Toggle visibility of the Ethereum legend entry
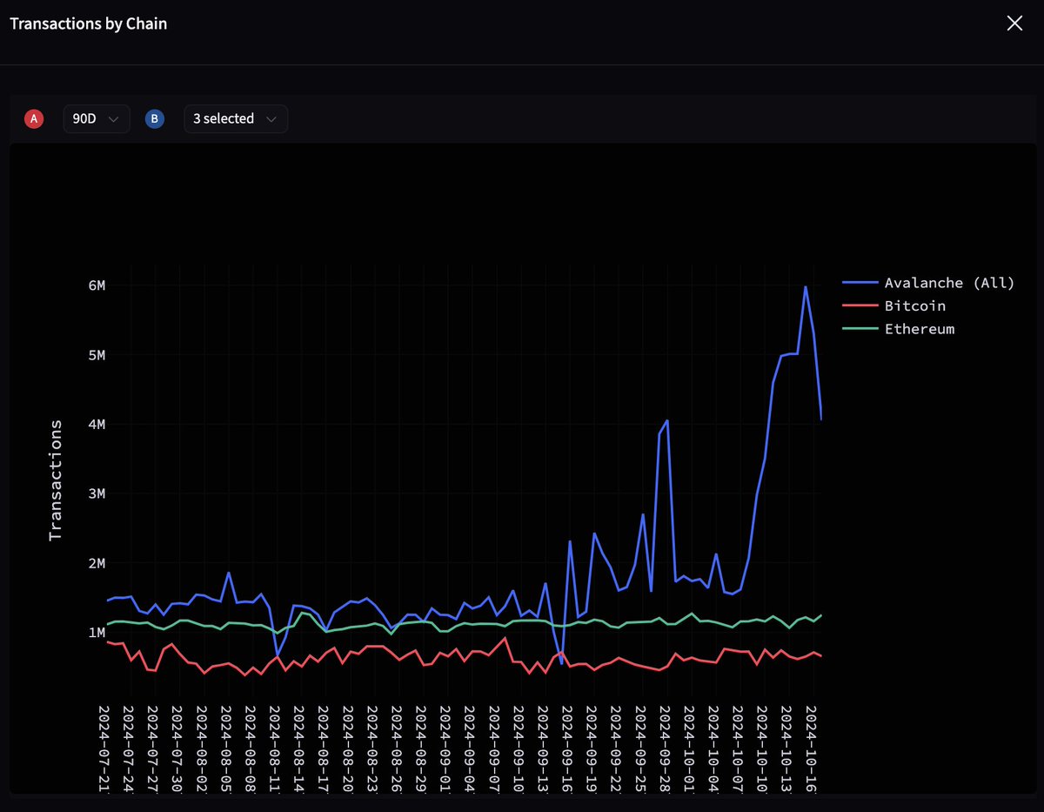Image resolution: width=1044 pixels, height=812 pixels. [x=919, y=329]
